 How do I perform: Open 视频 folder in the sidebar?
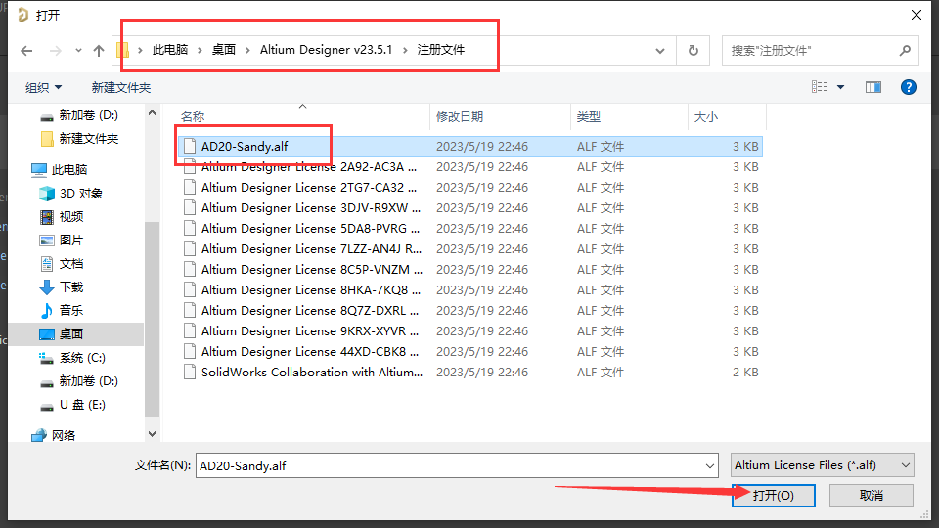61,217
